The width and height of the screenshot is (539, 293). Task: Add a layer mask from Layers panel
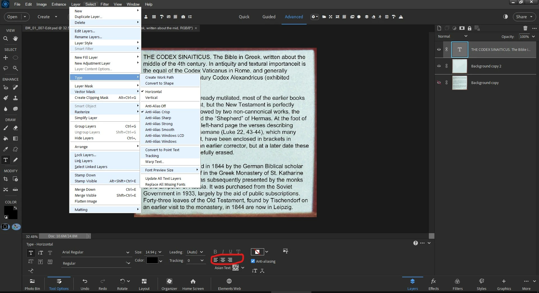(462, 28)
